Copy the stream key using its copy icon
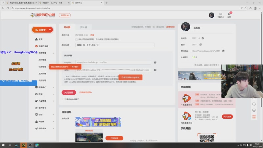 click(x=155, y=70)
